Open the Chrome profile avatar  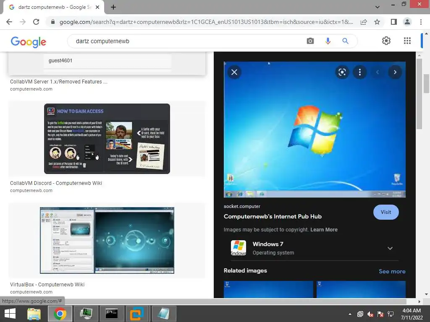point(407,22)
